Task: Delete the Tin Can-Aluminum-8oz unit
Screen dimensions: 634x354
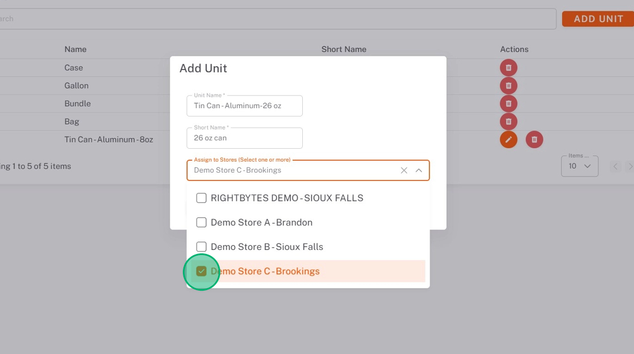Action: point(534,140)
